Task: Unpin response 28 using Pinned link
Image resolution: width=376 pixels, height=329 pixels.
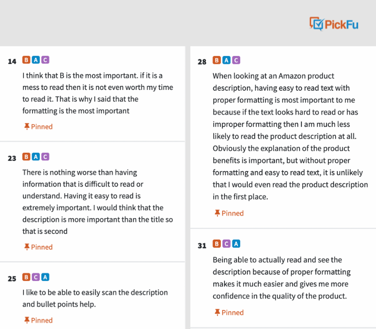Action: [x=229, y=213]
